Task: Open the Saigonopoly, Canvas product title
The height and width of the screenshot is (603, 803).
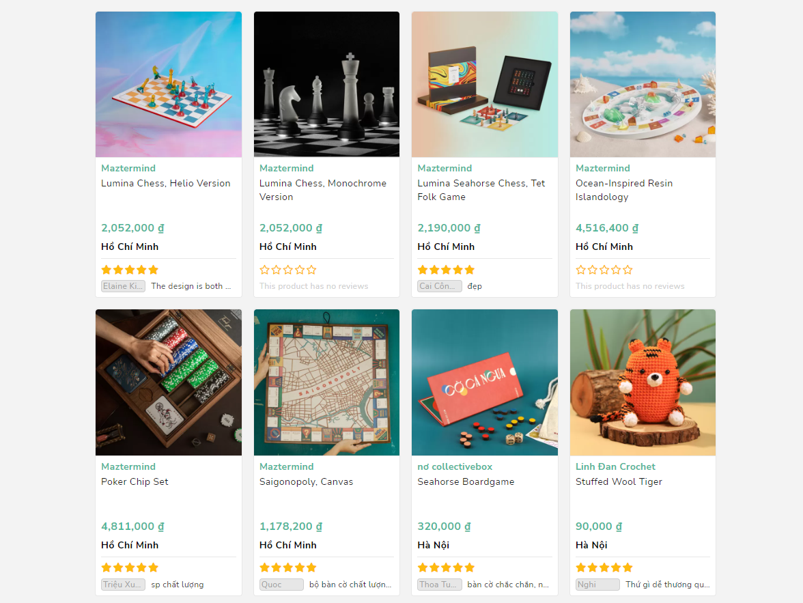Action: [306, 481]
